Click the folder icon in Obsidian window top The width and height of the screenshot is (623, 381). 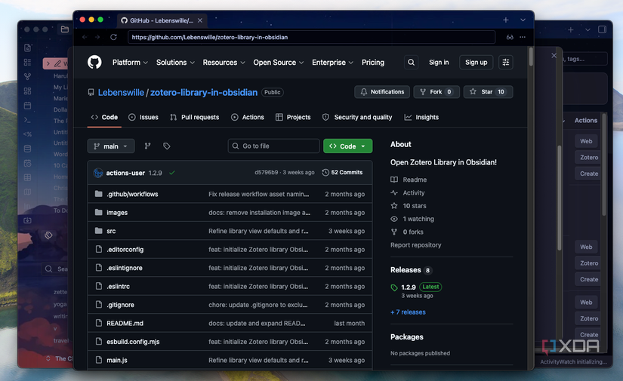tap(65, 29)
